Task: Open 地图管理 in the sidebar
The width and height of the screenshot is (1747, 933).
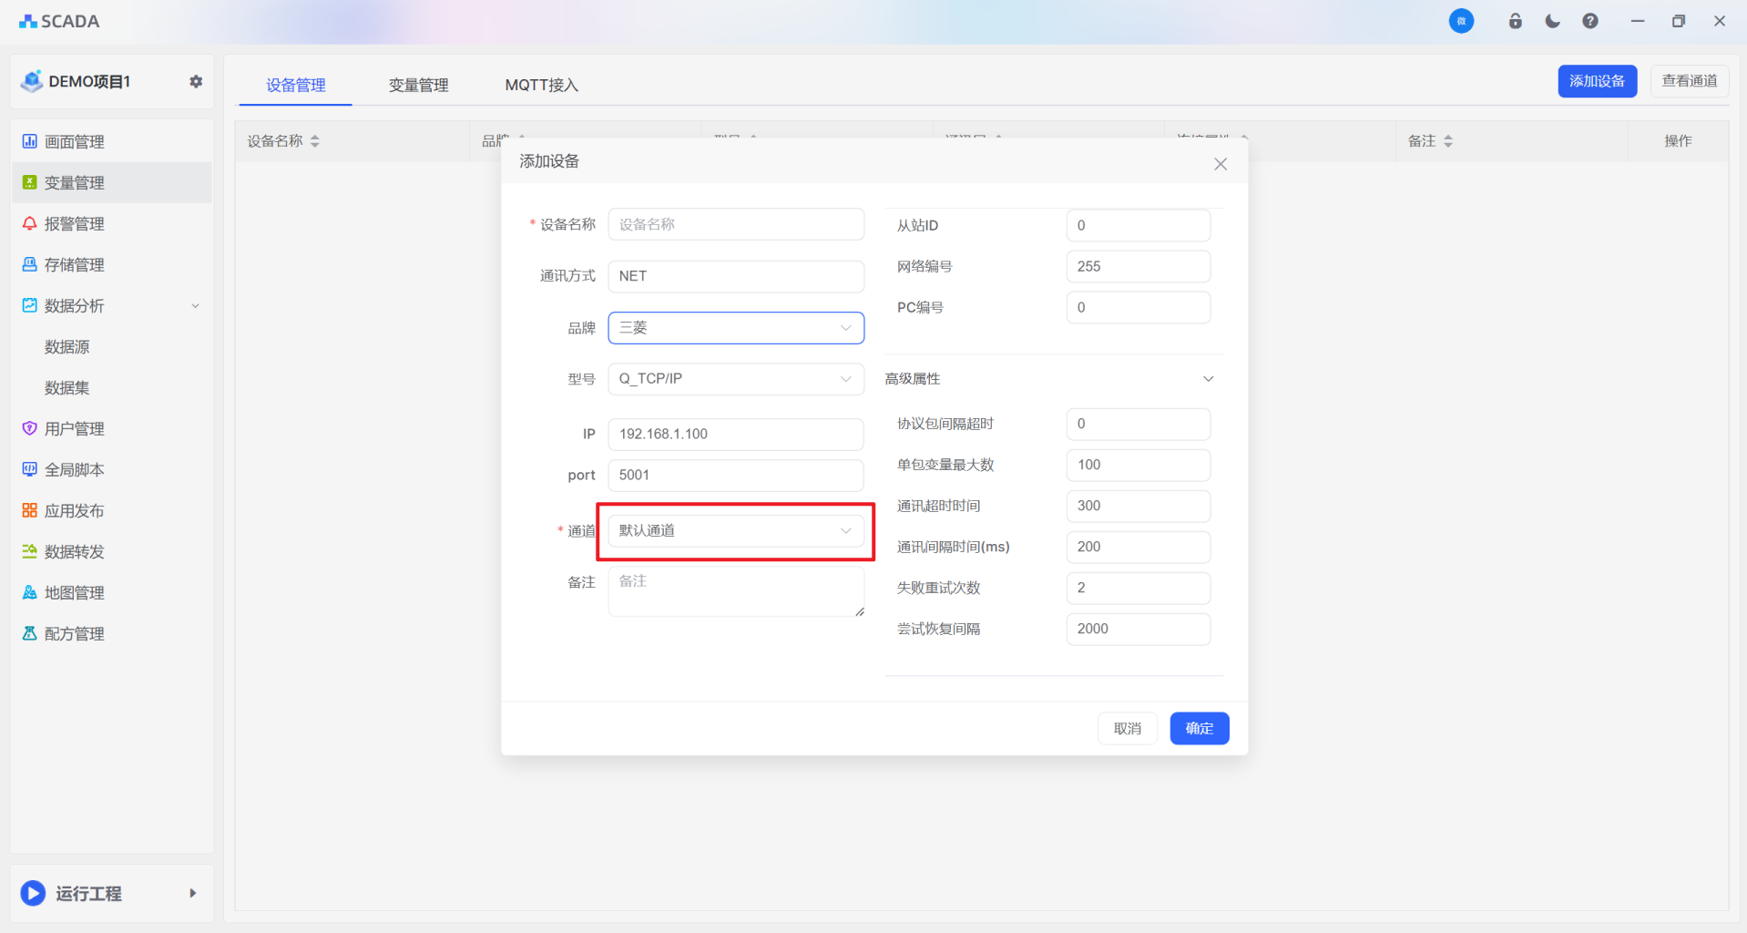Action: pyautogui.click(x=75, y=593)
